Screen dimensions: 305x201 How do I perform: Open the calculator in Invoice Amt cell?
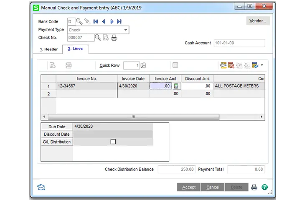[176, 86]
